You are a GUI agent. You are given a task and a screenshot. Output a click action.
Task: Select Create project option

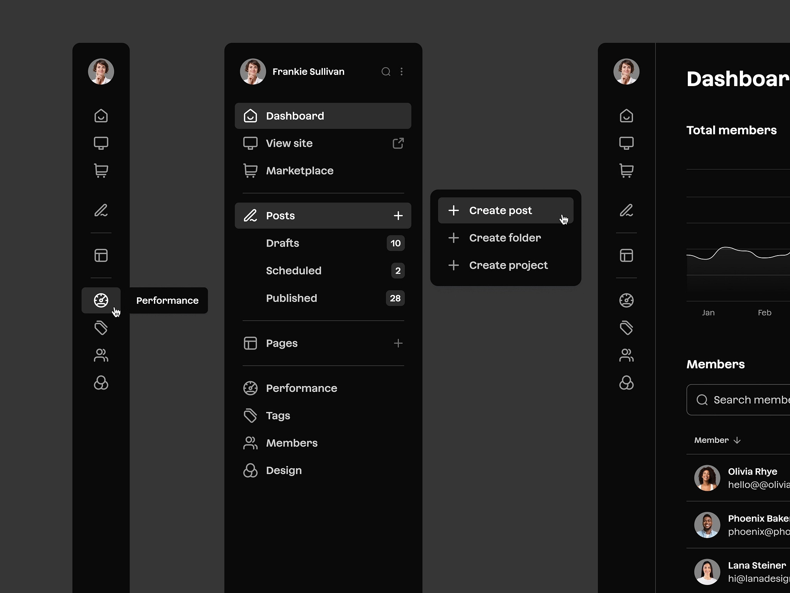(508, 265)
